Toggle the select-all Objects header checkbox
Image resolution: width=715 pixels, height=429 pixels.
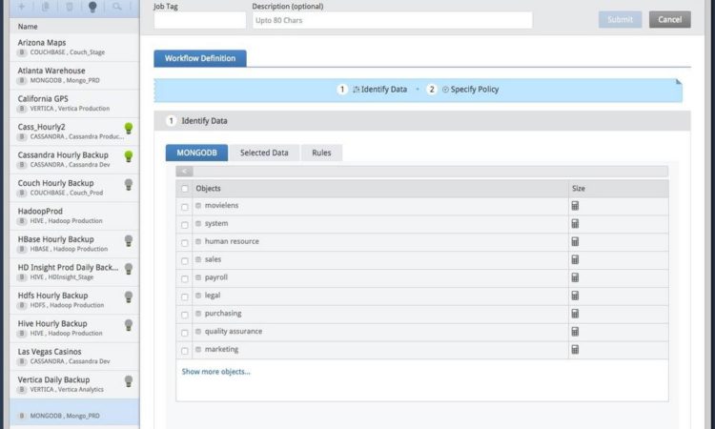[185, 189]
